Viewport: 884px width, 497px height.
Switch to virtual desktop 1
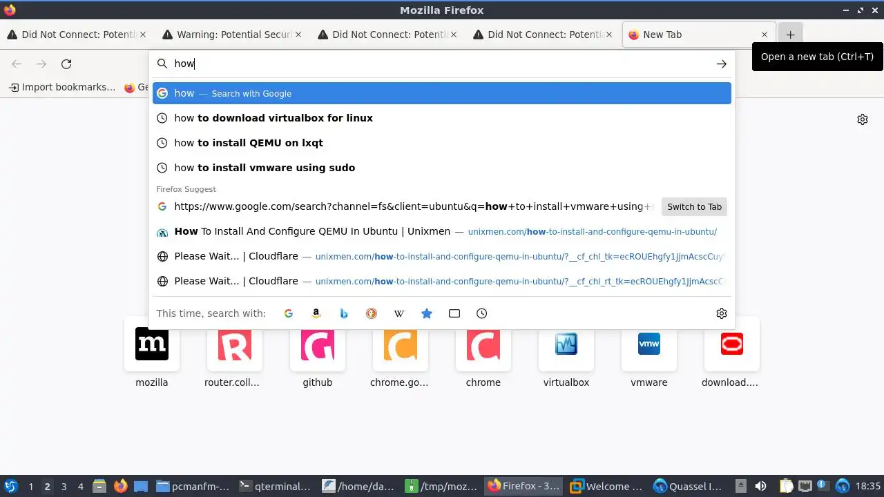(x=30, y=487)
